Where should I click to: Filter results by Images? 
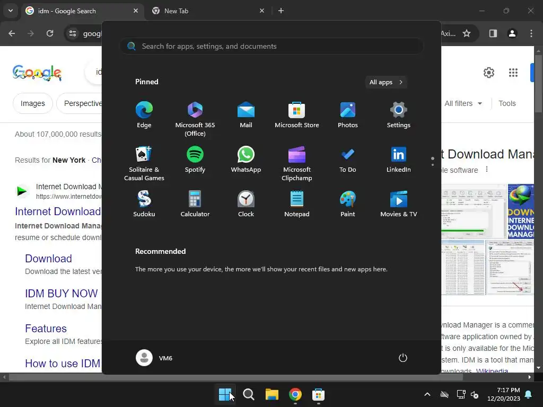[32, 103]
